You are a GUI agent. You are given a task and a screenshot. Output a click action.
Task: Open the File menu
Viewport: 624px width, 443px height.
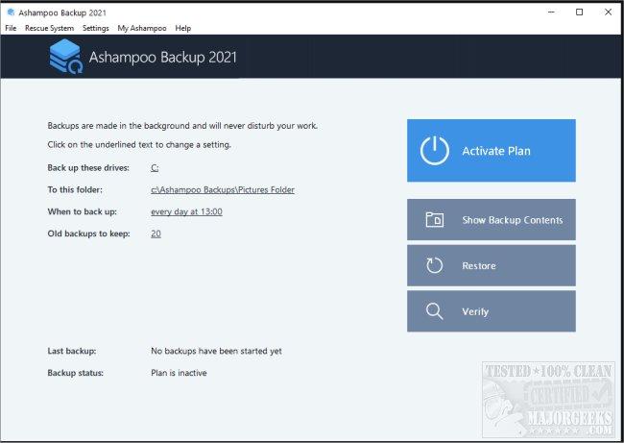(x=11, y=28)
